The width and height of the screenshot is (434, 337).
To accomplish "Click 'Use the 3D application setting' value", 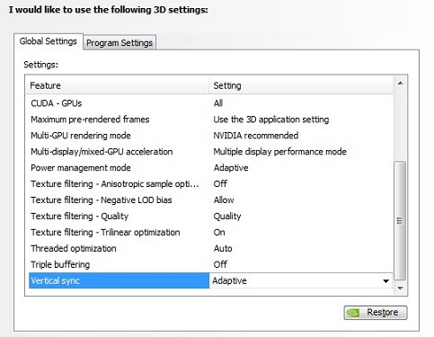I will coord(271,120).
